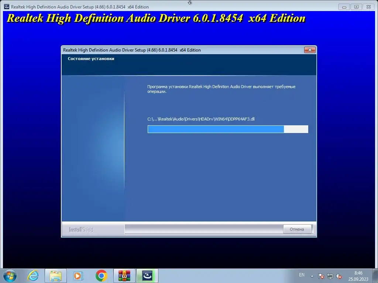Image resolution: width=378 pixels, height=283 pixels.
Task: Click the EN language indicator
Action: [302, 275]
